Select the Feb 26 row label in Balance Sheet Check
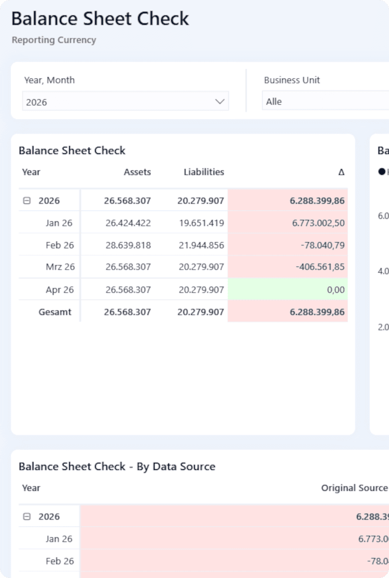The height and width of the screenshot is (578, 389). 60,245
